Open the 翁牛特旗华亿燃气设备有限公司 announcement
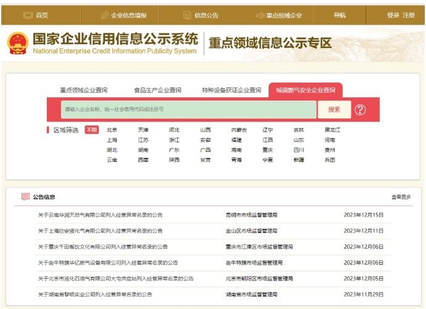The width and height of the screenshot is (426, 309). [x=108, y=263]
